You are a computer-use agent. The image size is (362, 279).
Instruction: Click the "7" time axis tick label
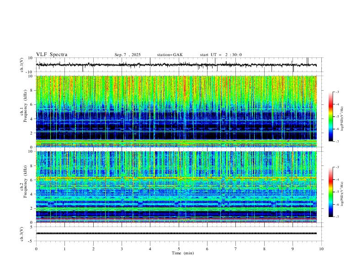coord(236,249)
